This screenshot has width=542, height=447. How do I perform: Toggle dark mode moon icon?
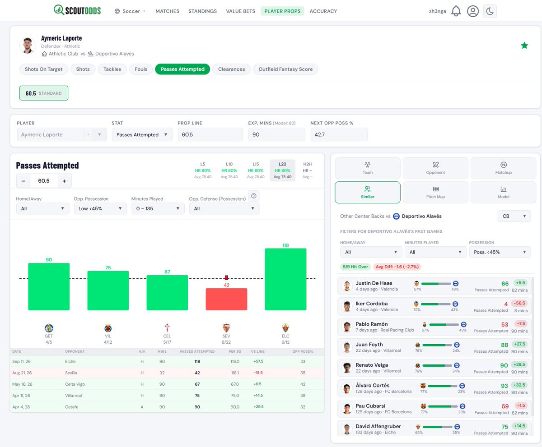pos(490,11)
